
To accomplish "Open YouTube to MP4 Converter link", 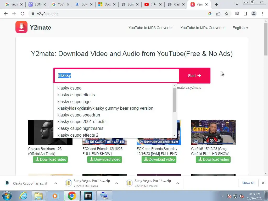I will (x=203, y=28).
